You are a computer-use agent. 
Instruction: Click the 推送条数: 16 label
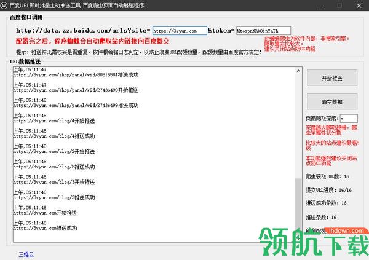[321, 218]
